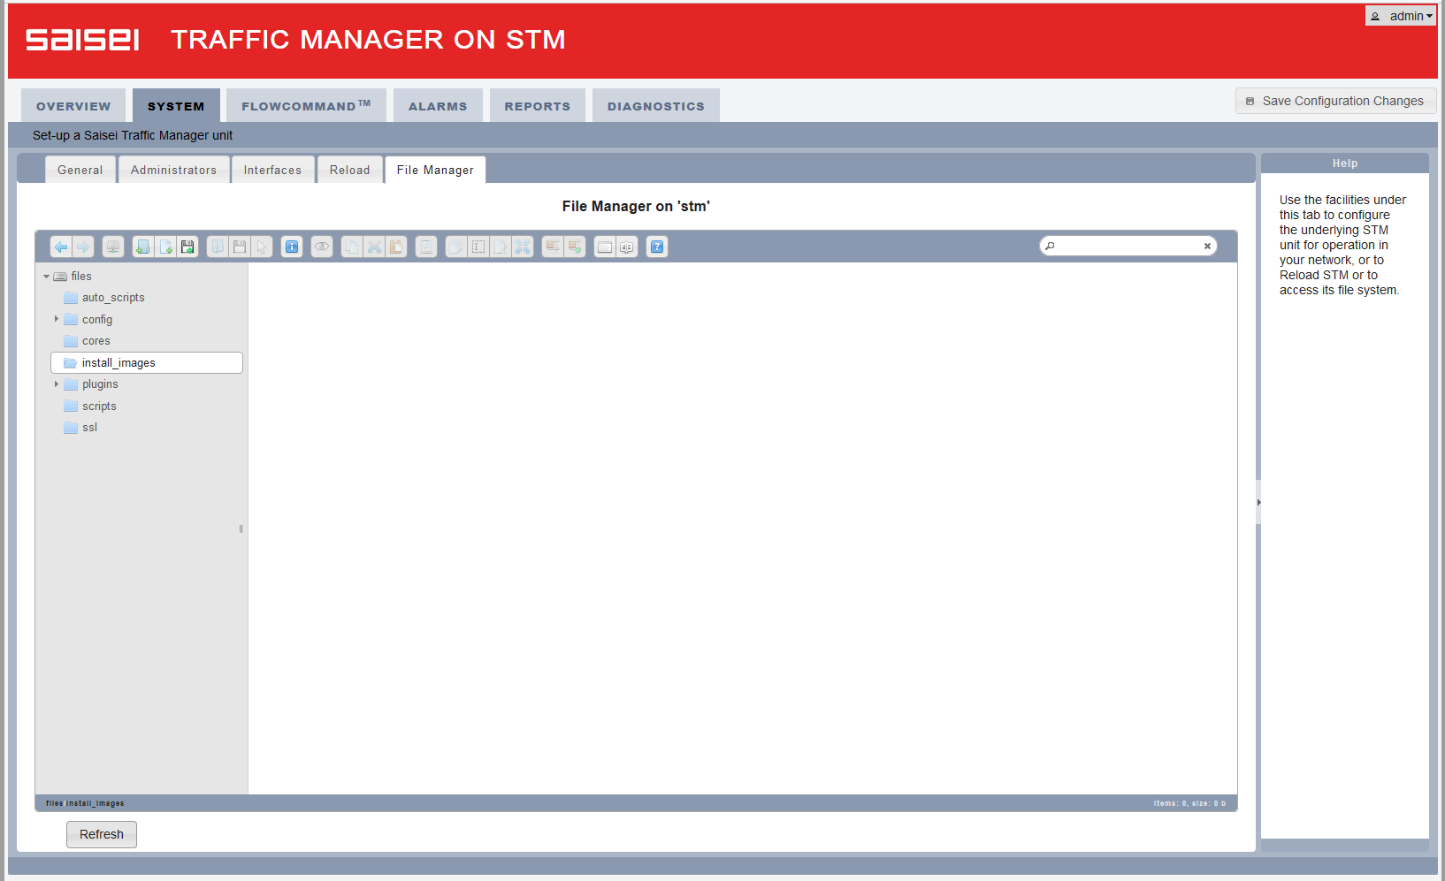Click the extract archive icon
Image resolution: width=1445 pixels, height=881 pixels.
[x=553, y=247]
